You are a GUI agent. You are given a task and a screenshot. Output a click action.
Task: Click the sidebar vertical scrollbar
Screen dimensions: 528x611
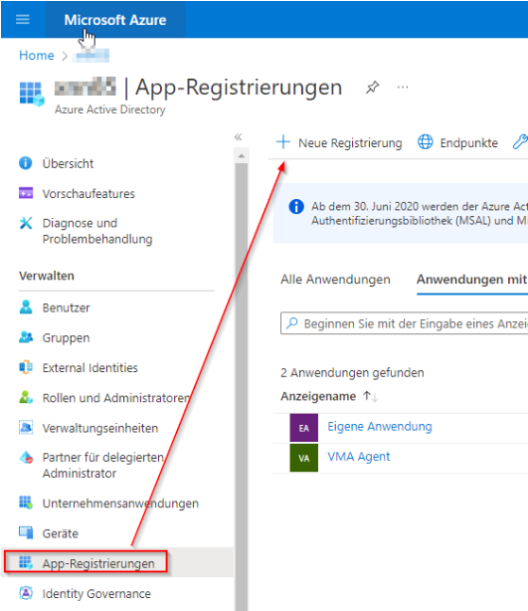(242, 386)
